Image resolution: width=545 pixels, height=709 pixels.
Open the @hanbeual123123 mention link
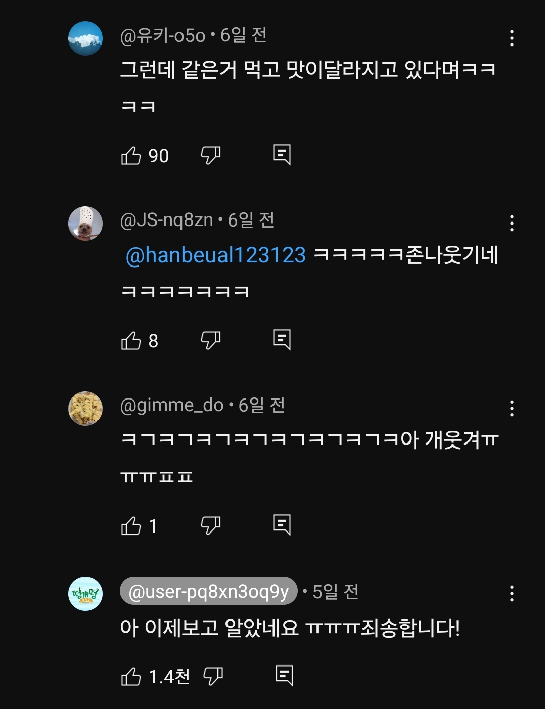coord(215,255)
